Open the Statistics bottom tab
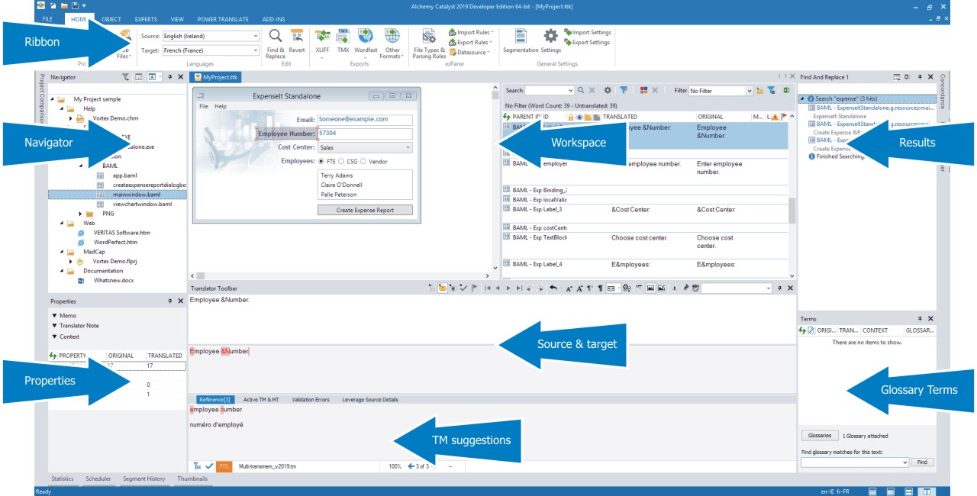This screenshot has width=977, height=496. (x=63, y=479)
